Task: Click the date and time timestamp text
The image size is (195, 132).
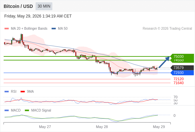Action: (38, 16)
